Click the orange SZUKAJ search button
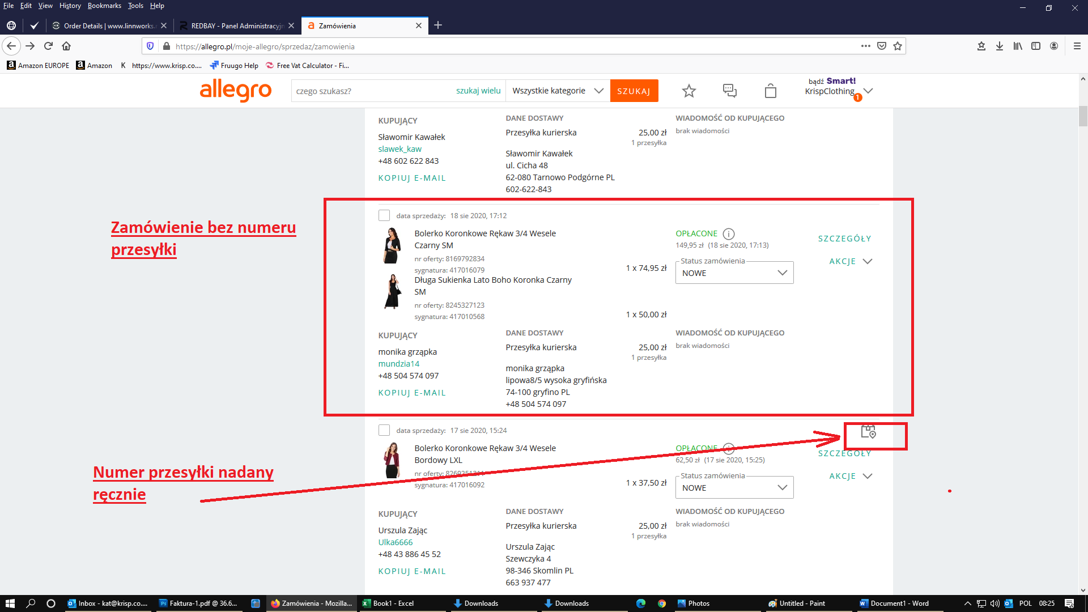The image size is (1088, 612). point(634,91)
